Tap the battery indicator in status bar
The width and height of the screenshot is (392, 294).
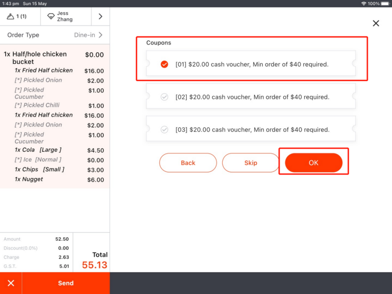coord(385,3)
